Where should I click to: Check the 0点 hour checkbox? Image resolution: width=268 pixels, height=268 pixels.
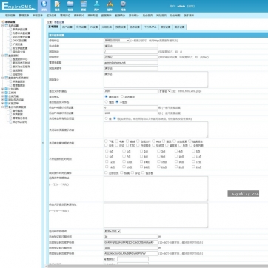point(107,151)
